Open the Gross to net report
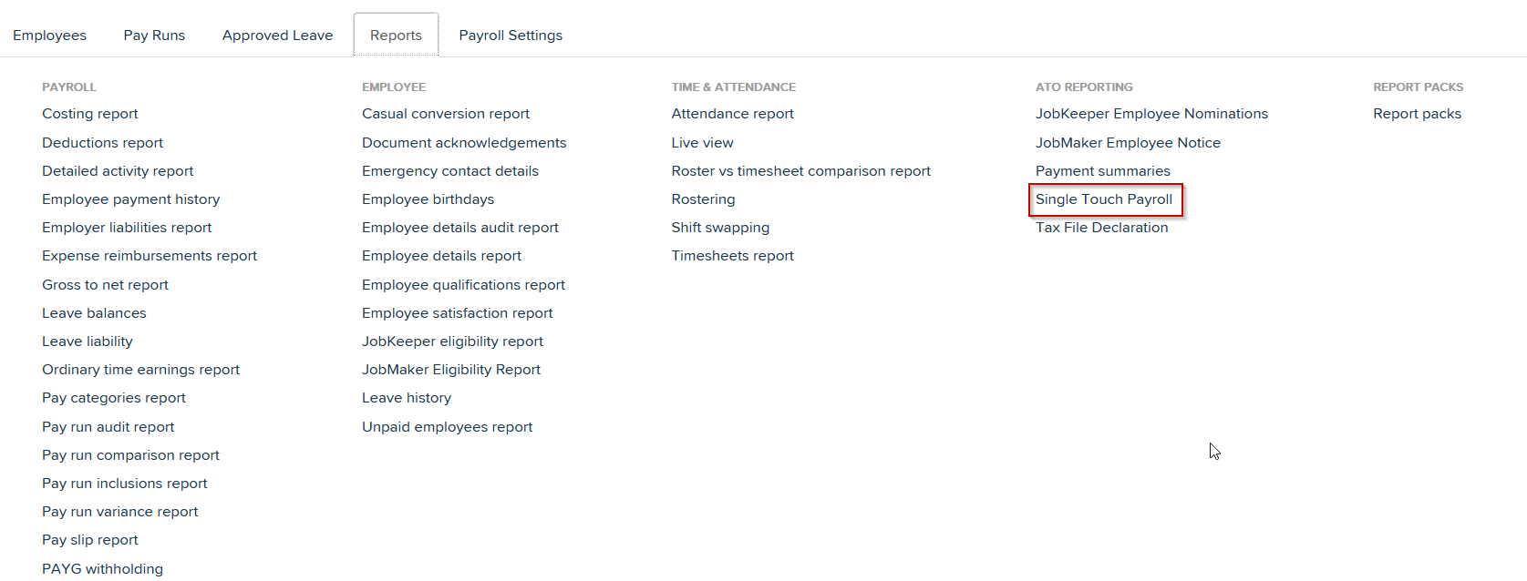 click(105, 284)
